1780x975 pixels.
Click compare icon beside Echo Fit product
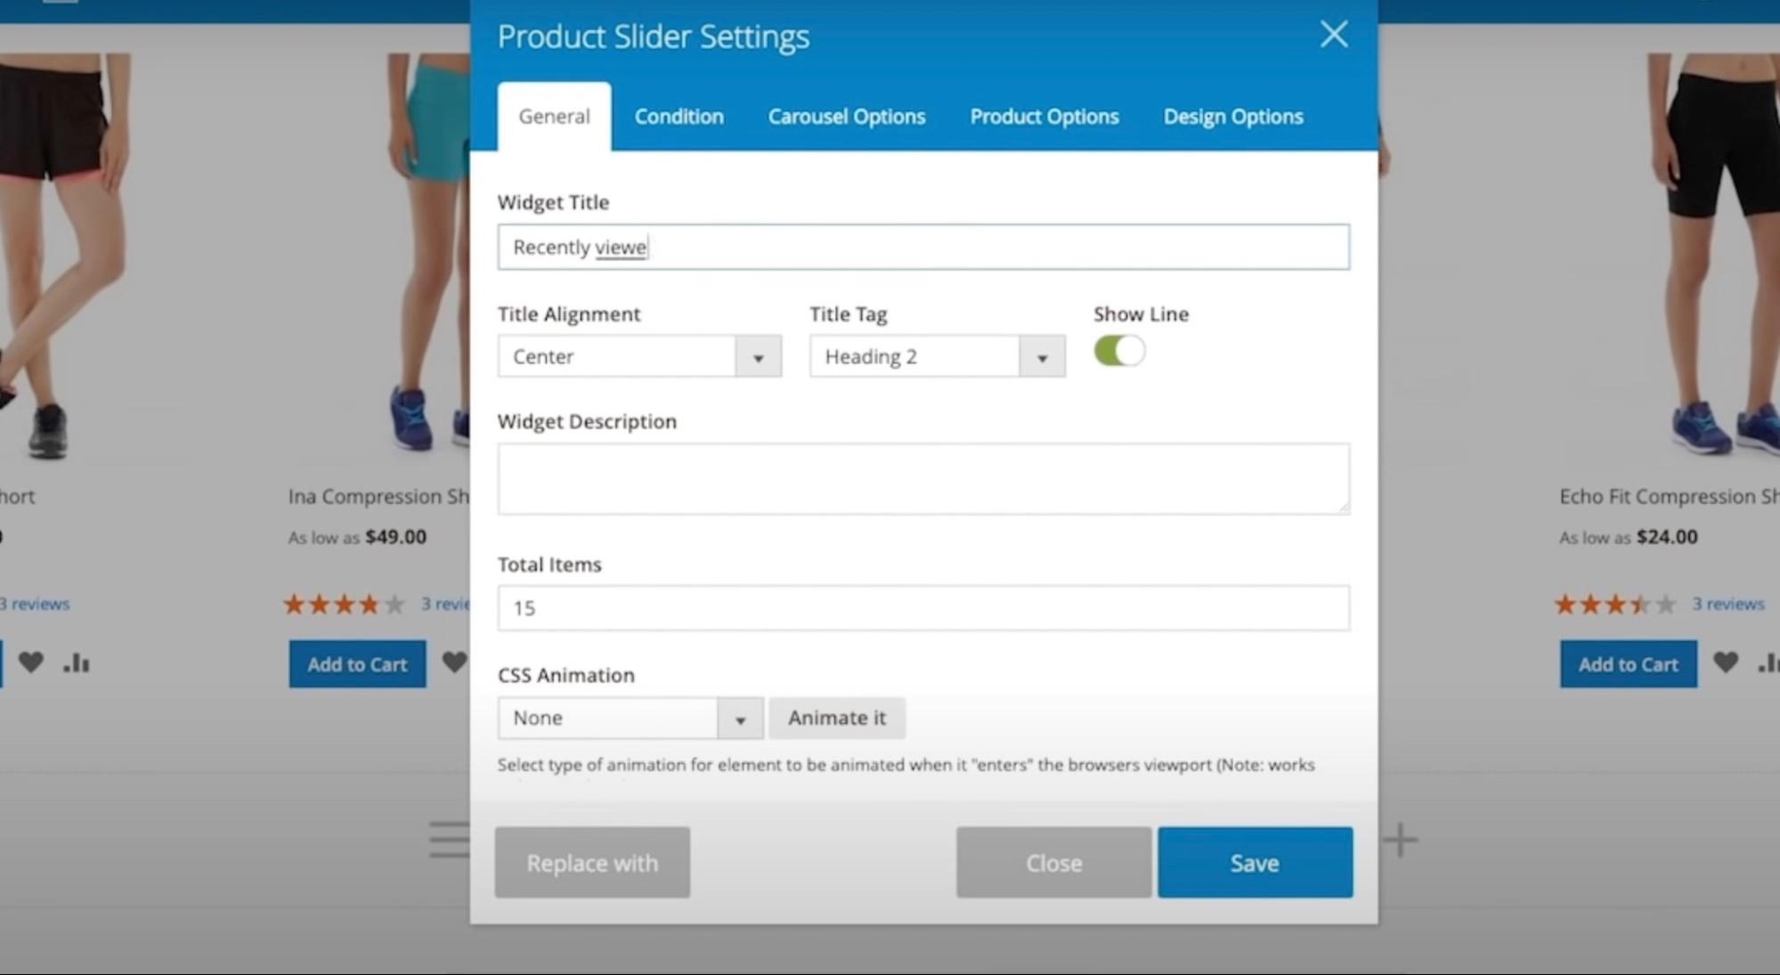click(x=1768, y=662)
